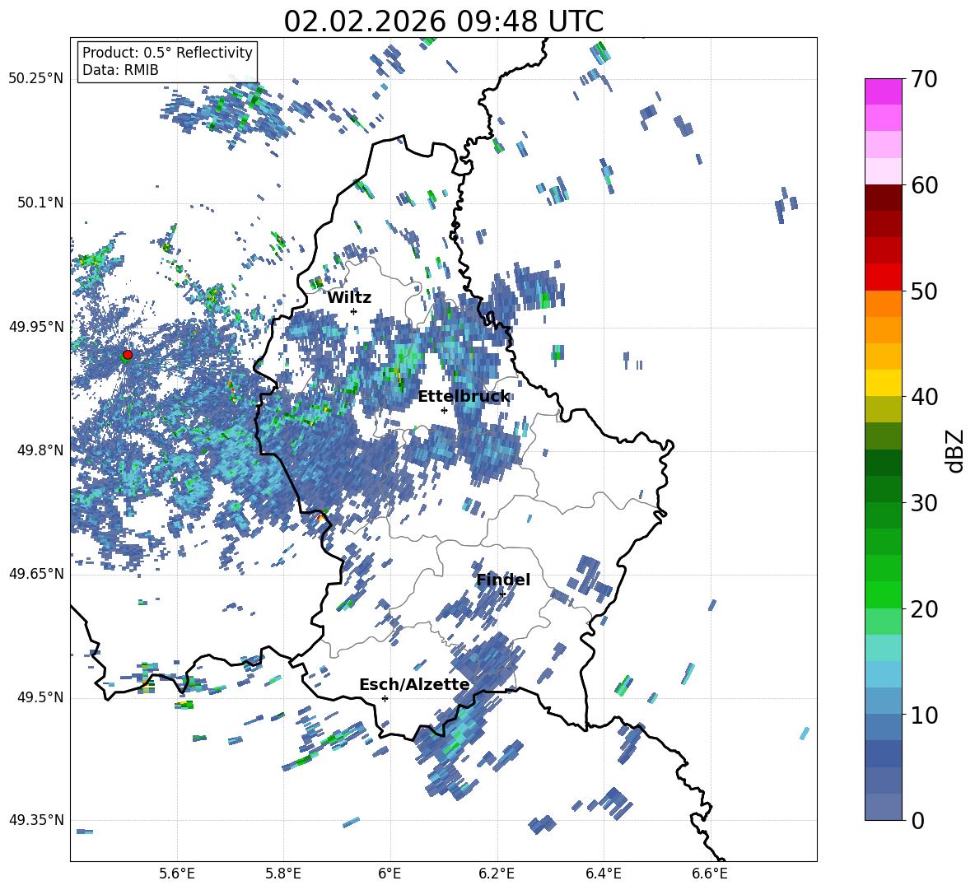Image resolution: width=975 pixels, height=890 pixels.
Task: Click the 40 tick on the colorbar
Action: (x=922, y=397)
